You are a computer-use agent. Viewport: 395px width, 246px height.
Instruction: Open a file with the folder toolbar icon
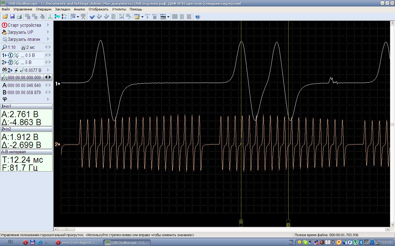pyautogui.click(x=5, y=17)
